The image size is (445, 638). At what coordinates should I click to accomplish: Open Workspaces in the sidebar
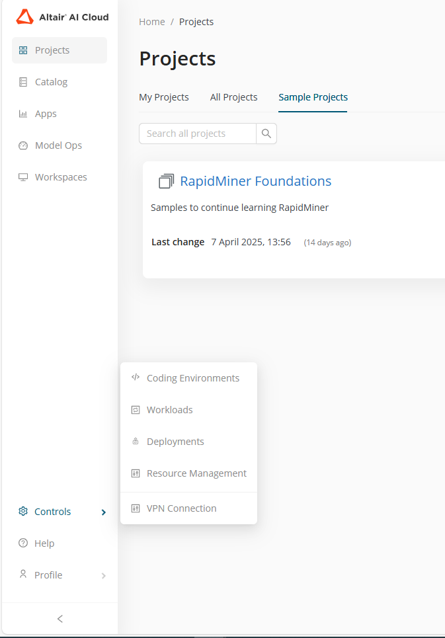pyautogui.click(x=60, y=177)
